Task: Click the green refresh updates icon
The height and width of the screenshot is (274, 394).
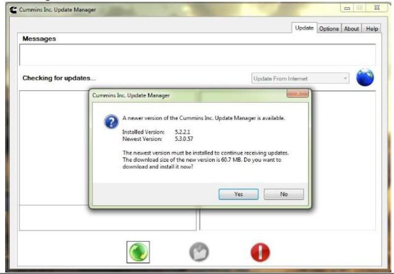Action: [138, 252]
